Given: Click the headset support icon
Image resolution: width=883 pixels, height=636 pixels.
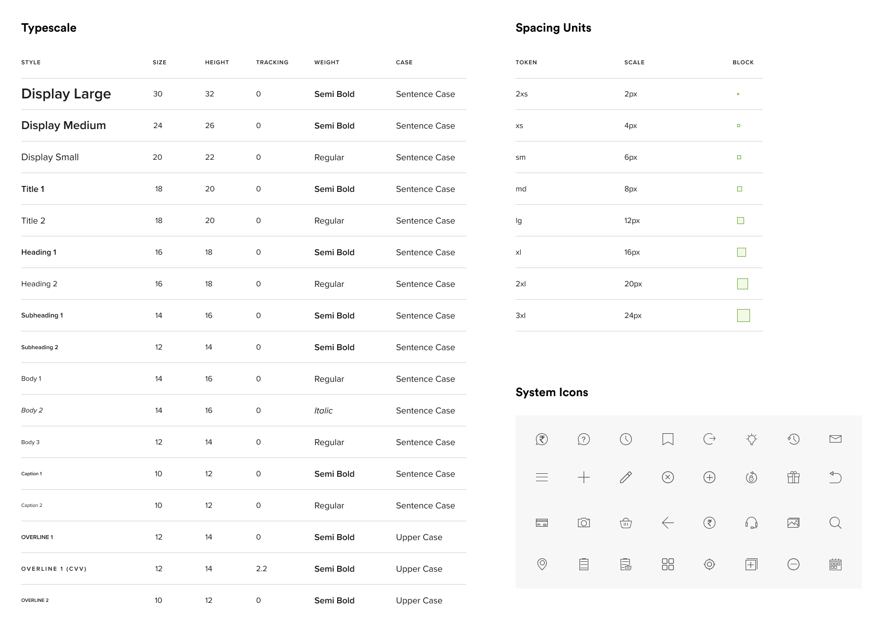Looking at the screenshot, I should (x=751, y=523).
